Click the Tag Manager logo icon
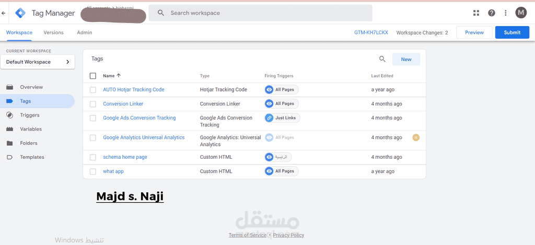 pos(20,13)
